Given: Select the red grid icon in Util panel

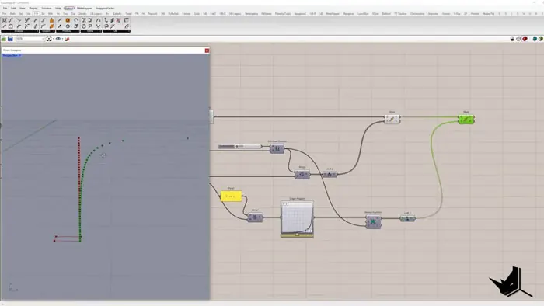Looking at the screenshot, I should (x=118, y=20).
